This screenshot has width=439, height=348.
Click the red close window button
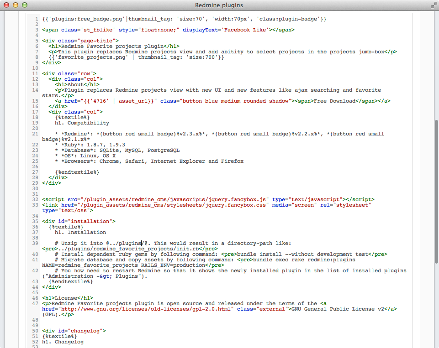pyautogui.click(x=6, y=5)
